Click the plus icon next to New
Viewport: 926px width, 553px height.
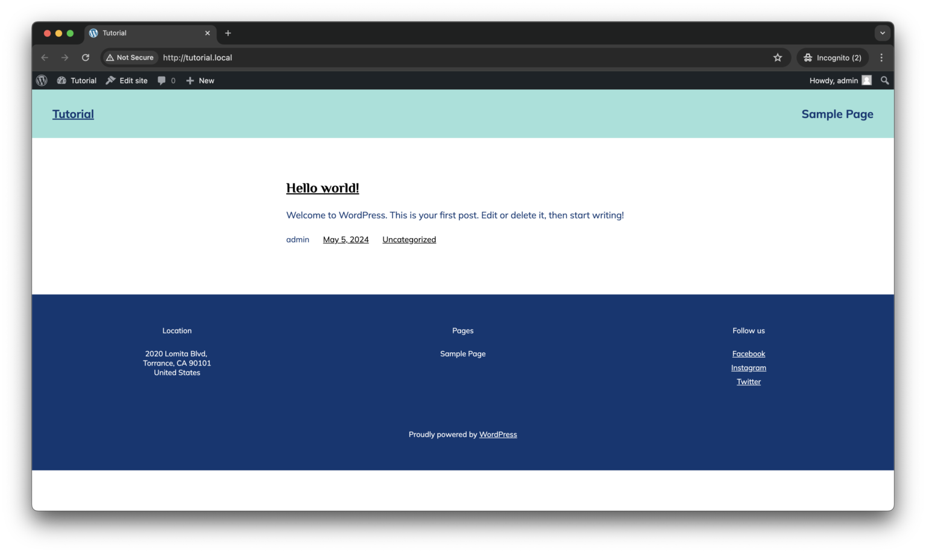[190, 80]
